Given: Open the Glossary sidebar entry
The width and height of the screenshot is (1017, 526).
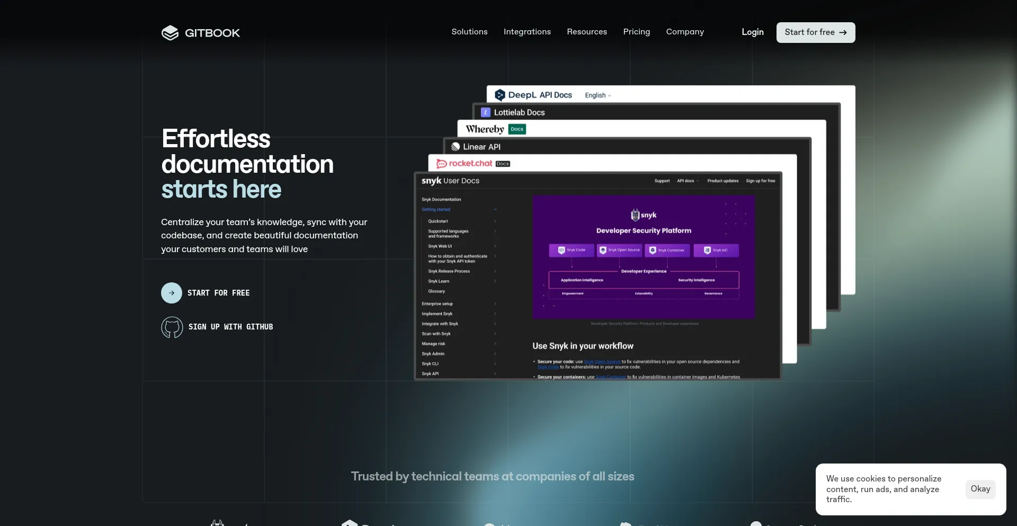Looking at the screenshot, I should [436, 291].
